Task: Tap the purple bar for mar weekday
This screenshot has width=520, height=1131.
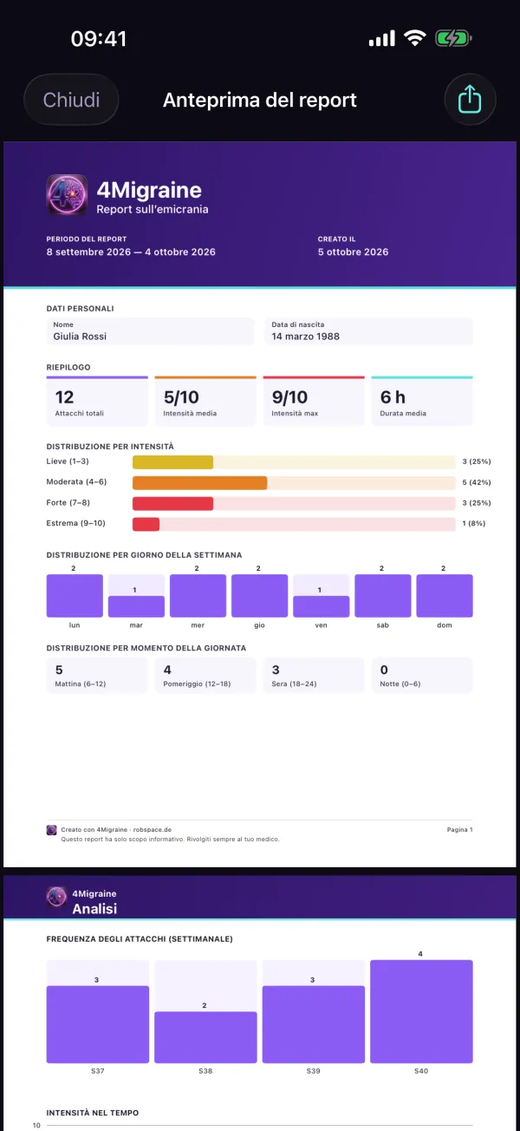Action: [136, 606]
